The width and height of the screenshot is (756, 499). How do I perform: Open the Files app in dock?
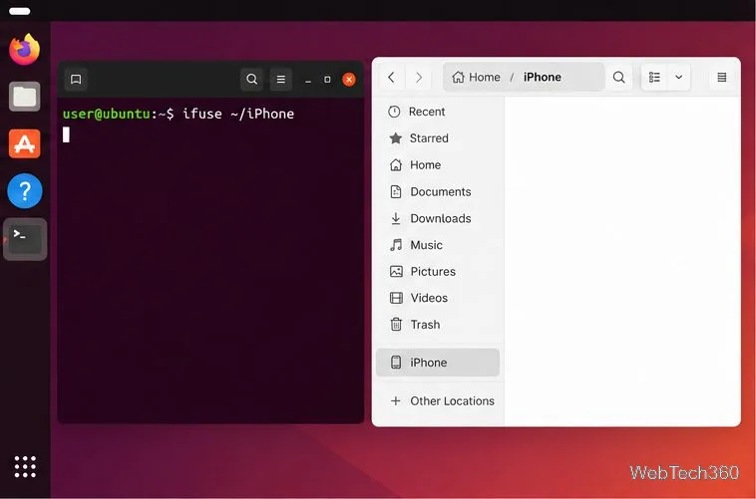[25, 97]
